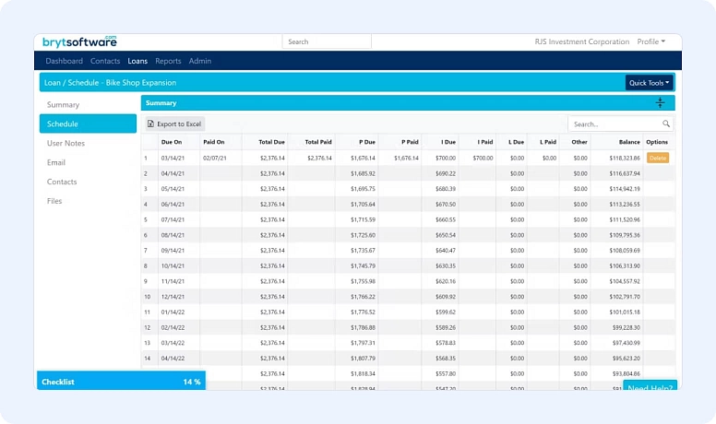Click the Options column header
716x424 pixels.
tap(657, 142)
